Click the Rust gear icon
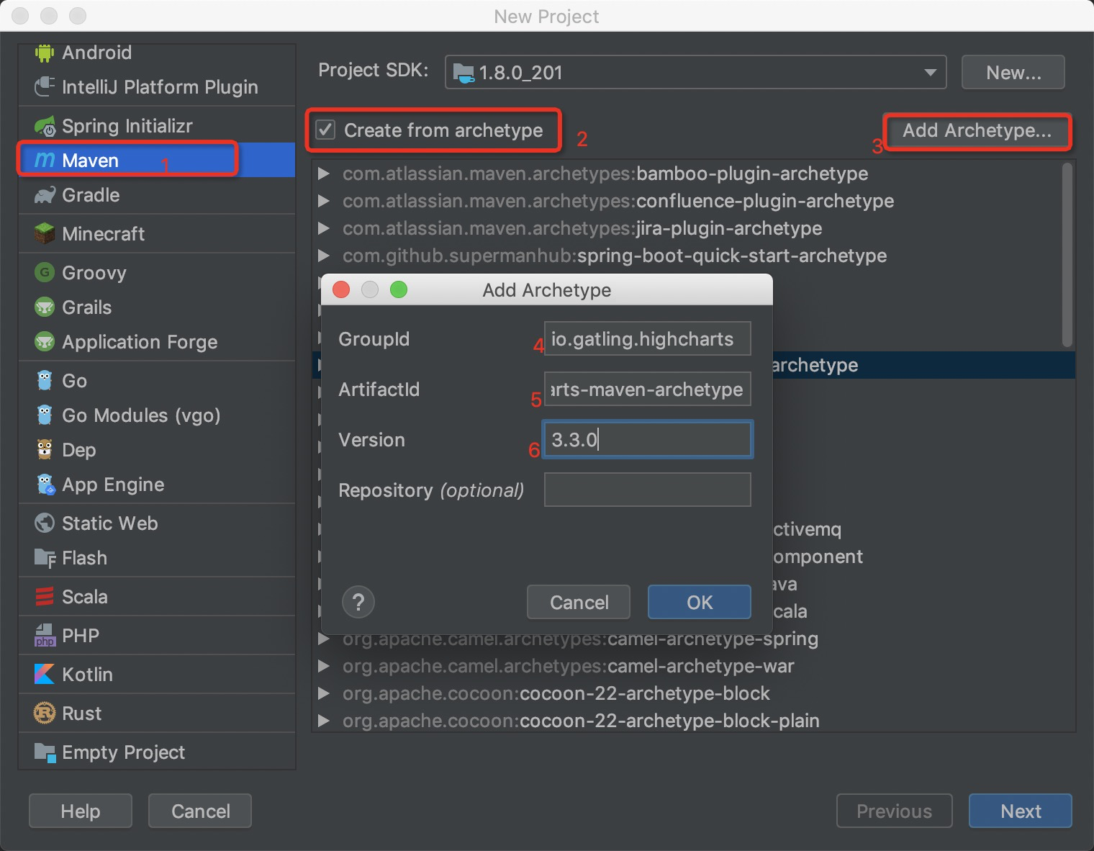1094x851 pixels. pyautogui.click(x=45, y=713)
